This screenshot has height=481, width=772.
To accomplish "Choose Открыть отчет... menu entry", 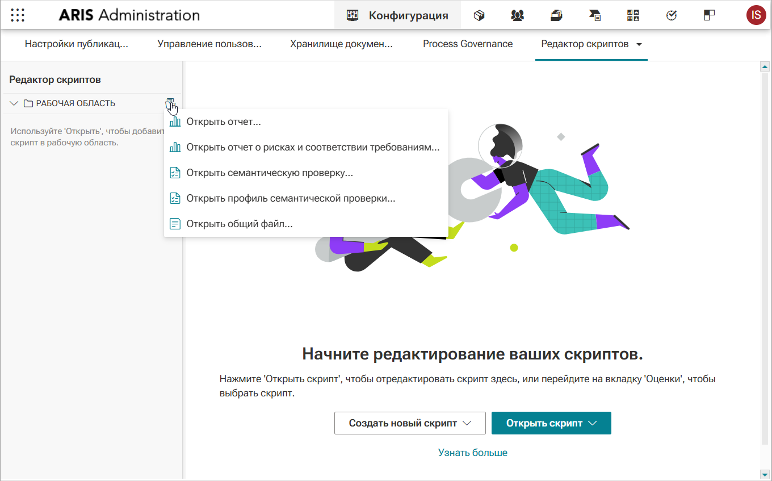I will coord(306,122).
